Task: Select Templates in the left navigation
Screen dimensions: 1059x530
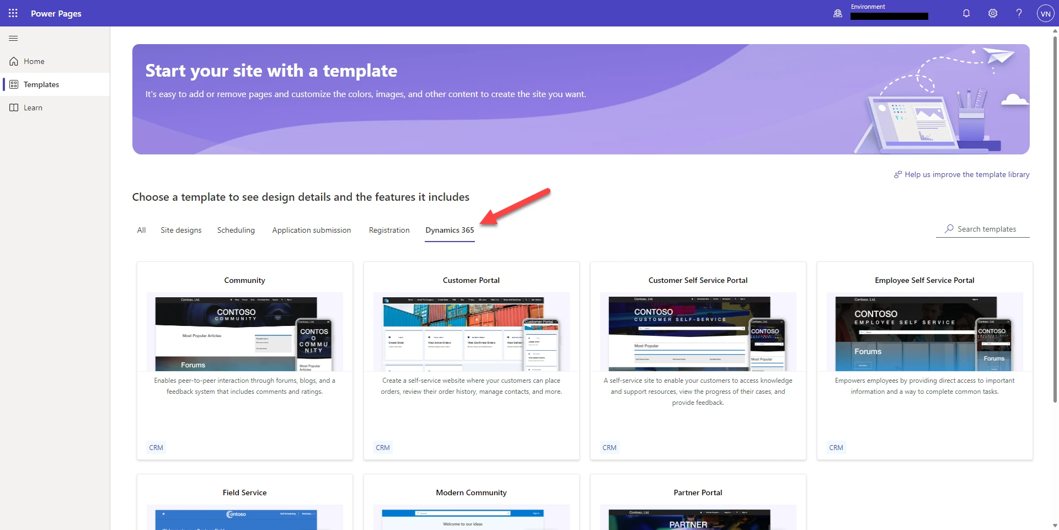Action: point(41,84)
